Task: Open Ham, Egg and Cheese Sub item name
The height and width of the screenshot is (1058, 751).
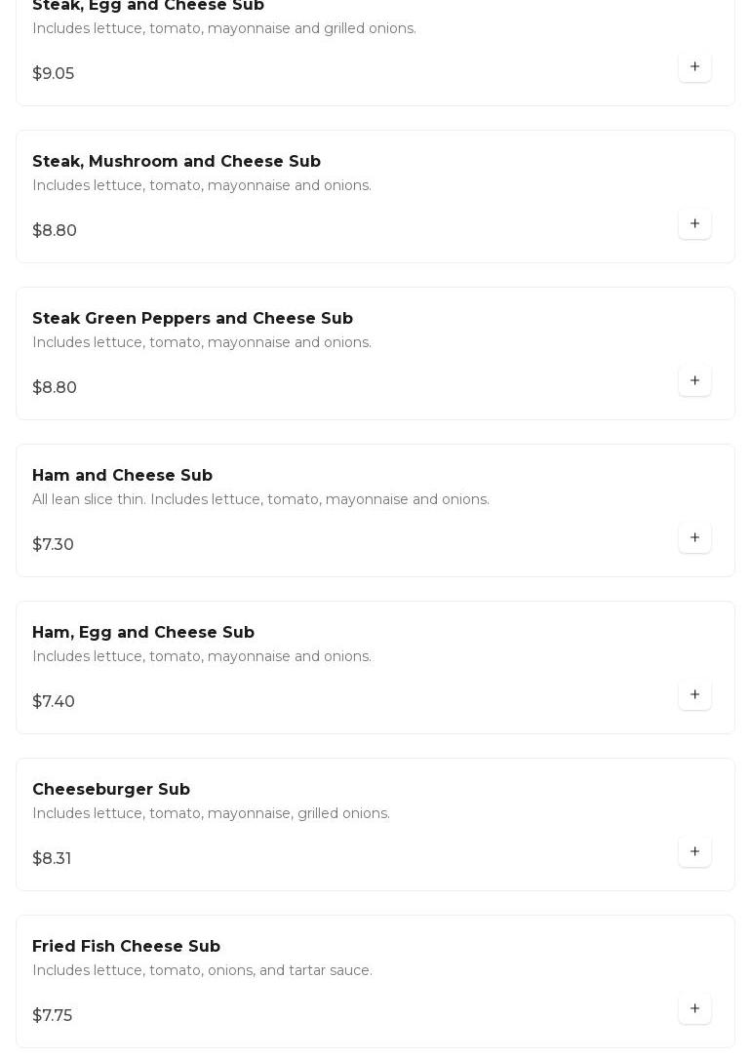Action: pyautogui.click(x=143, y=632)
